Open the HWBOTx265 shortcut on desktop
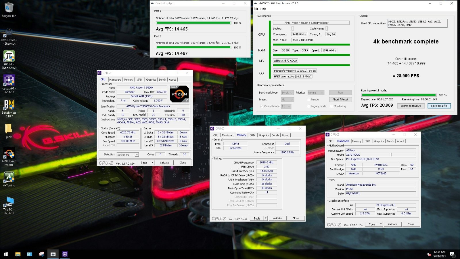This screenshot has height=259, width=460. tap(9, 37)
